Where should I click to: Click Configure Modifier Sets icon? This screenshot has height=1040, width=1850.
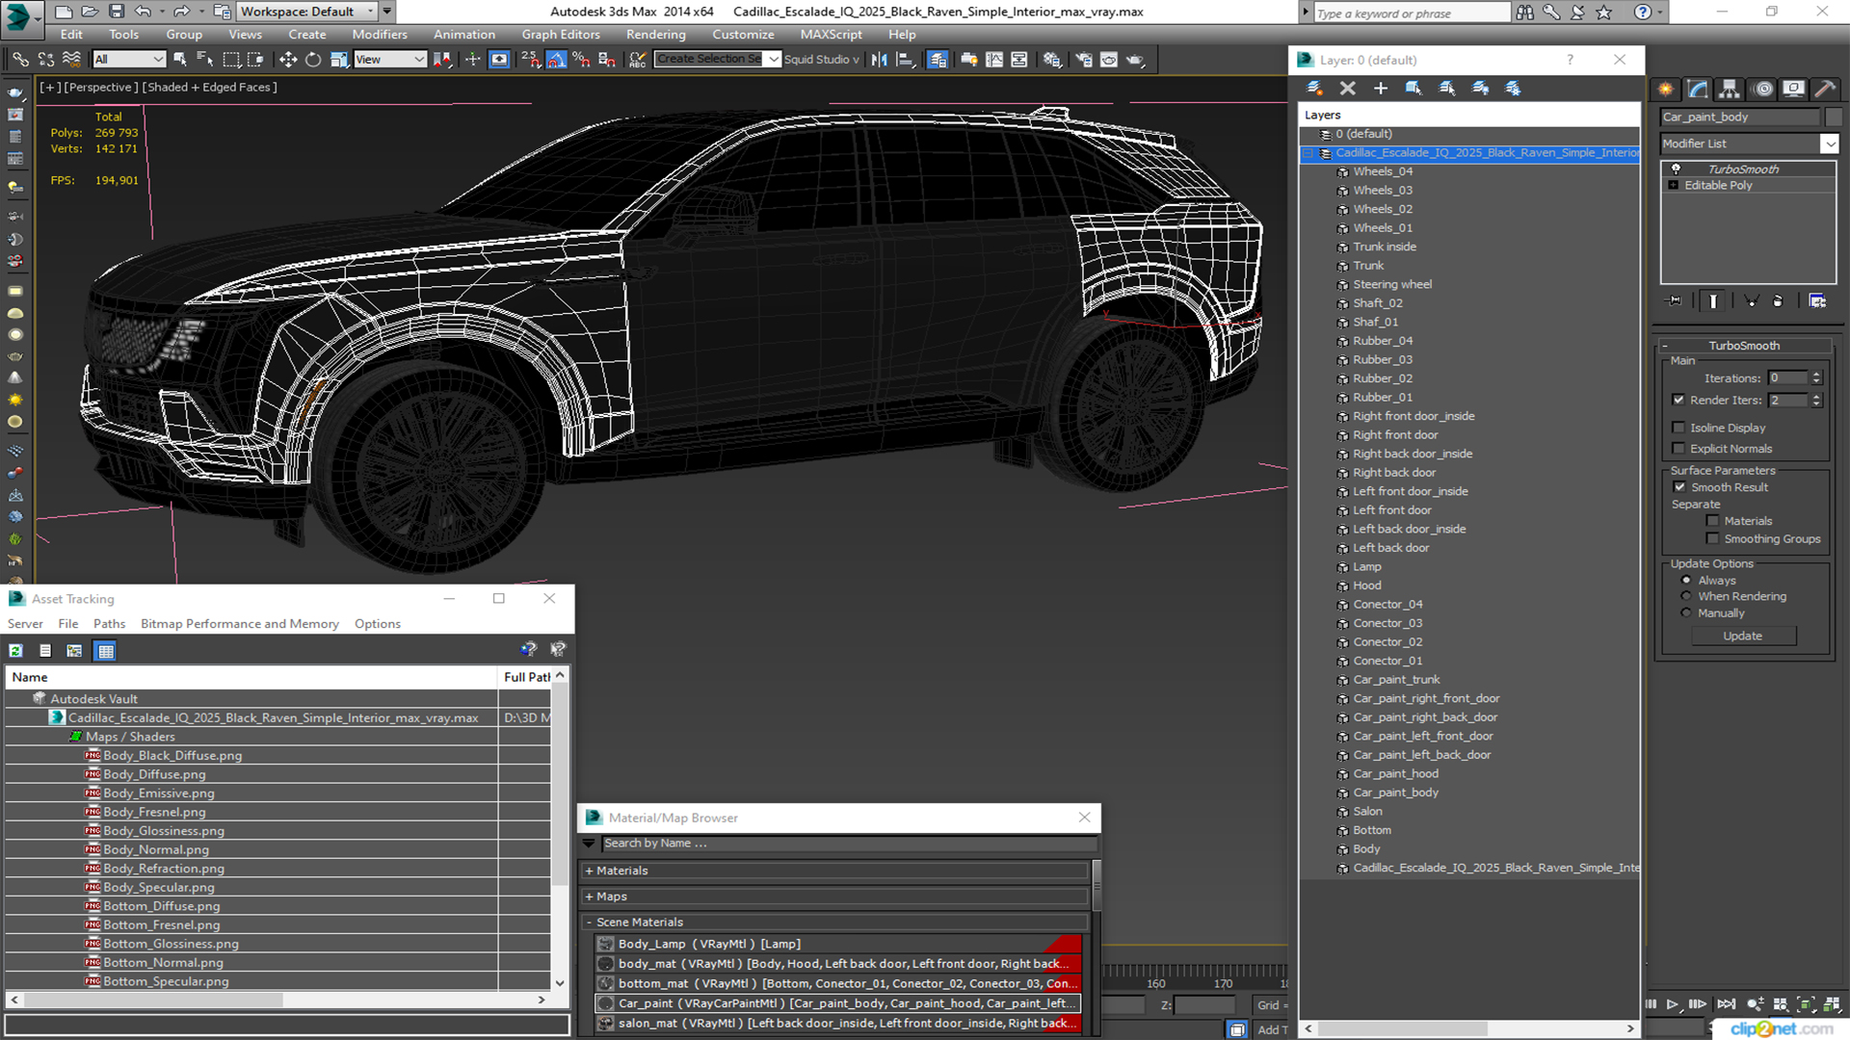1817,301
